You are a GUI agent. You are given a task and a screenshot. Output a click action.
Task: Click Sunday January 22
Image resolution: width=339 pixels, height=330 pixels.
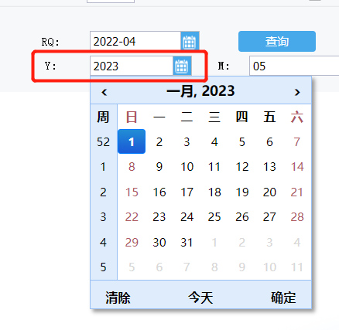pyautogui.click(x=132, y=217)
